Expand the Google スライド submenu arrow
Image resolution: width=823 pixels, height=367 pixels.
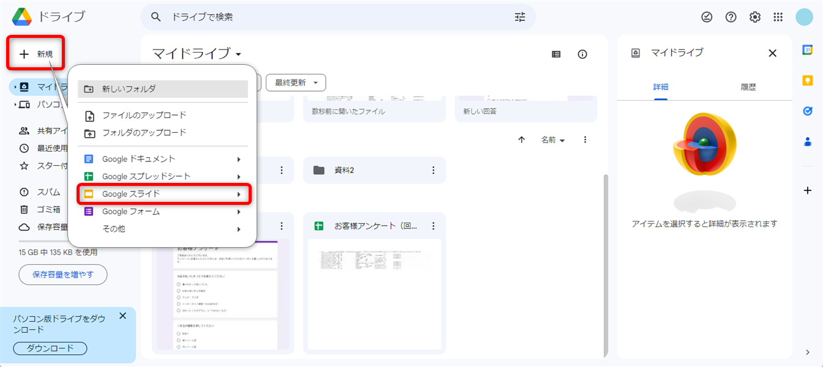(238, 195)
